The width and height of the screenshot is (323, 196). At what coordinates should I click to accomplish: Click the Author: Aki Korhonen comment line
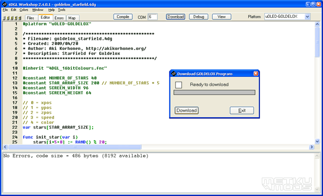point(85,48)
